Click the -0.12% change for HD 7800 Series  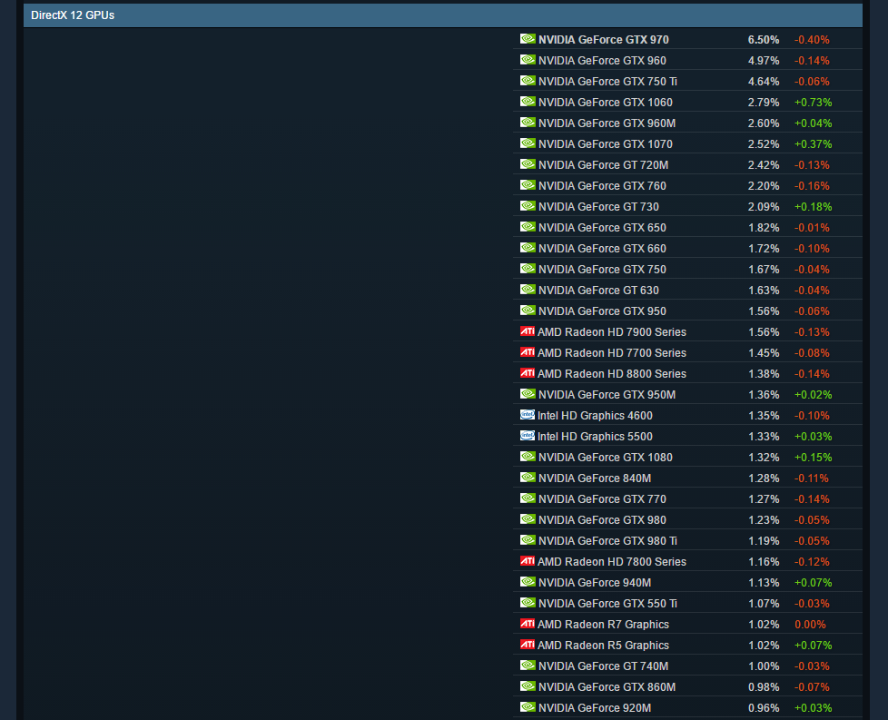[x=812, y=561]
